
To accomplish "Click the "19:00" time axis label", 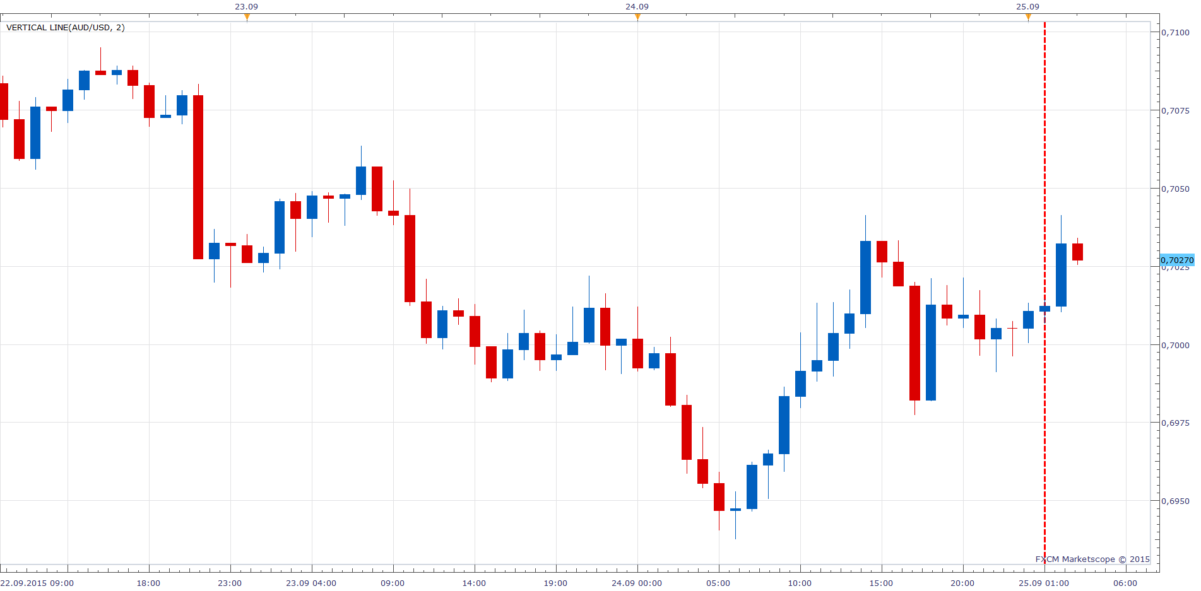I will coord(555,583).
